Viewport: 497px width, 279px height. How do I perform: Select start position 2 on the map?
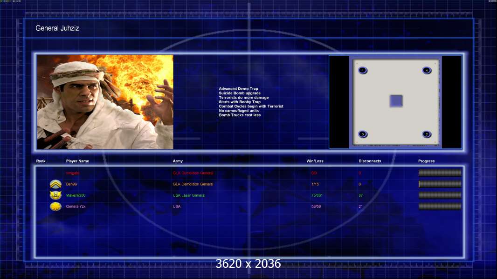(x=427, y=134)
